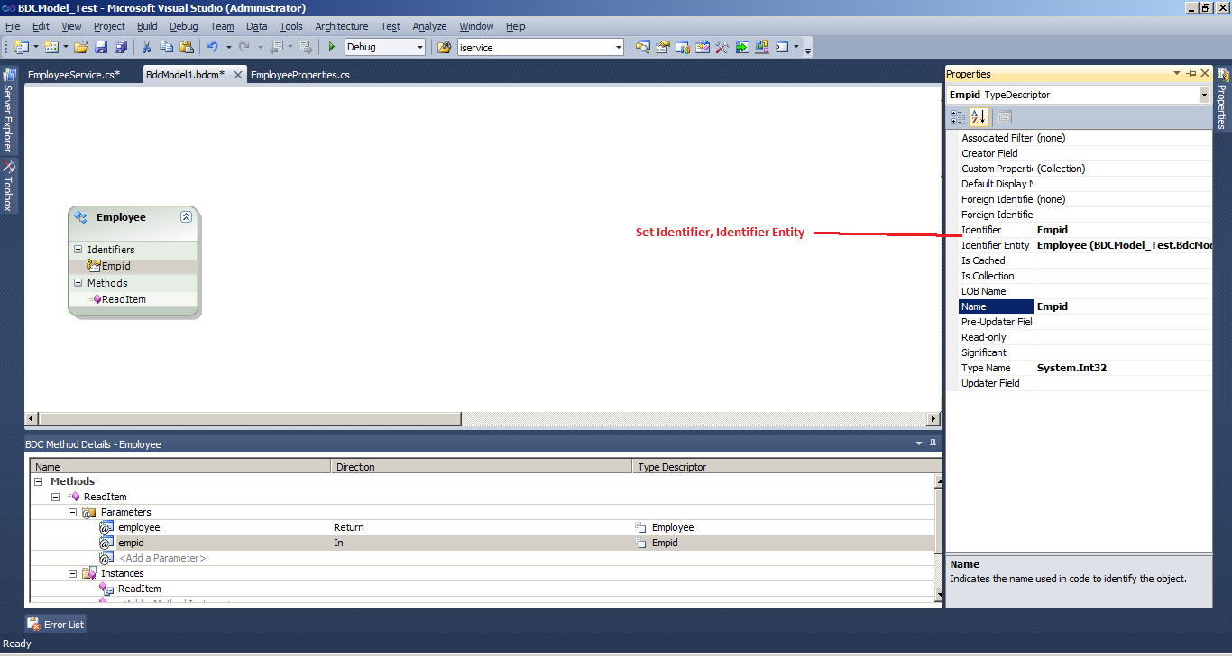Screen dimensions: 1232x658
Task: Click the parameter icon beside employee row
Action: (x=106, y=527)
